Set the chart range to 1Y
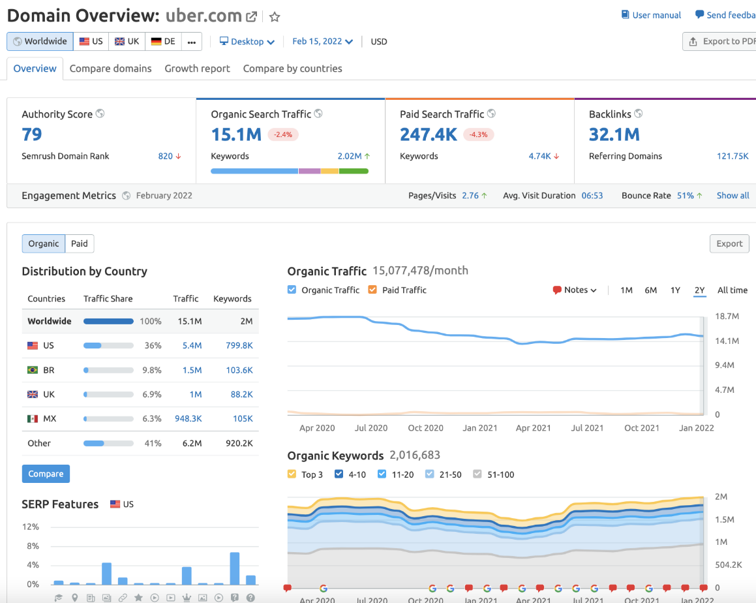756x603 pixels. click(675, 290)
